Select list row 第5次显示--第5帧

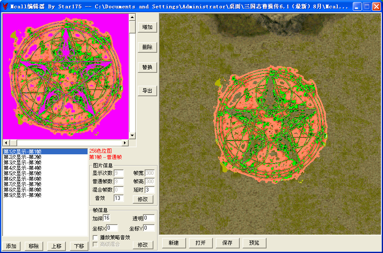pyautogui.click(x=45, y=173)
